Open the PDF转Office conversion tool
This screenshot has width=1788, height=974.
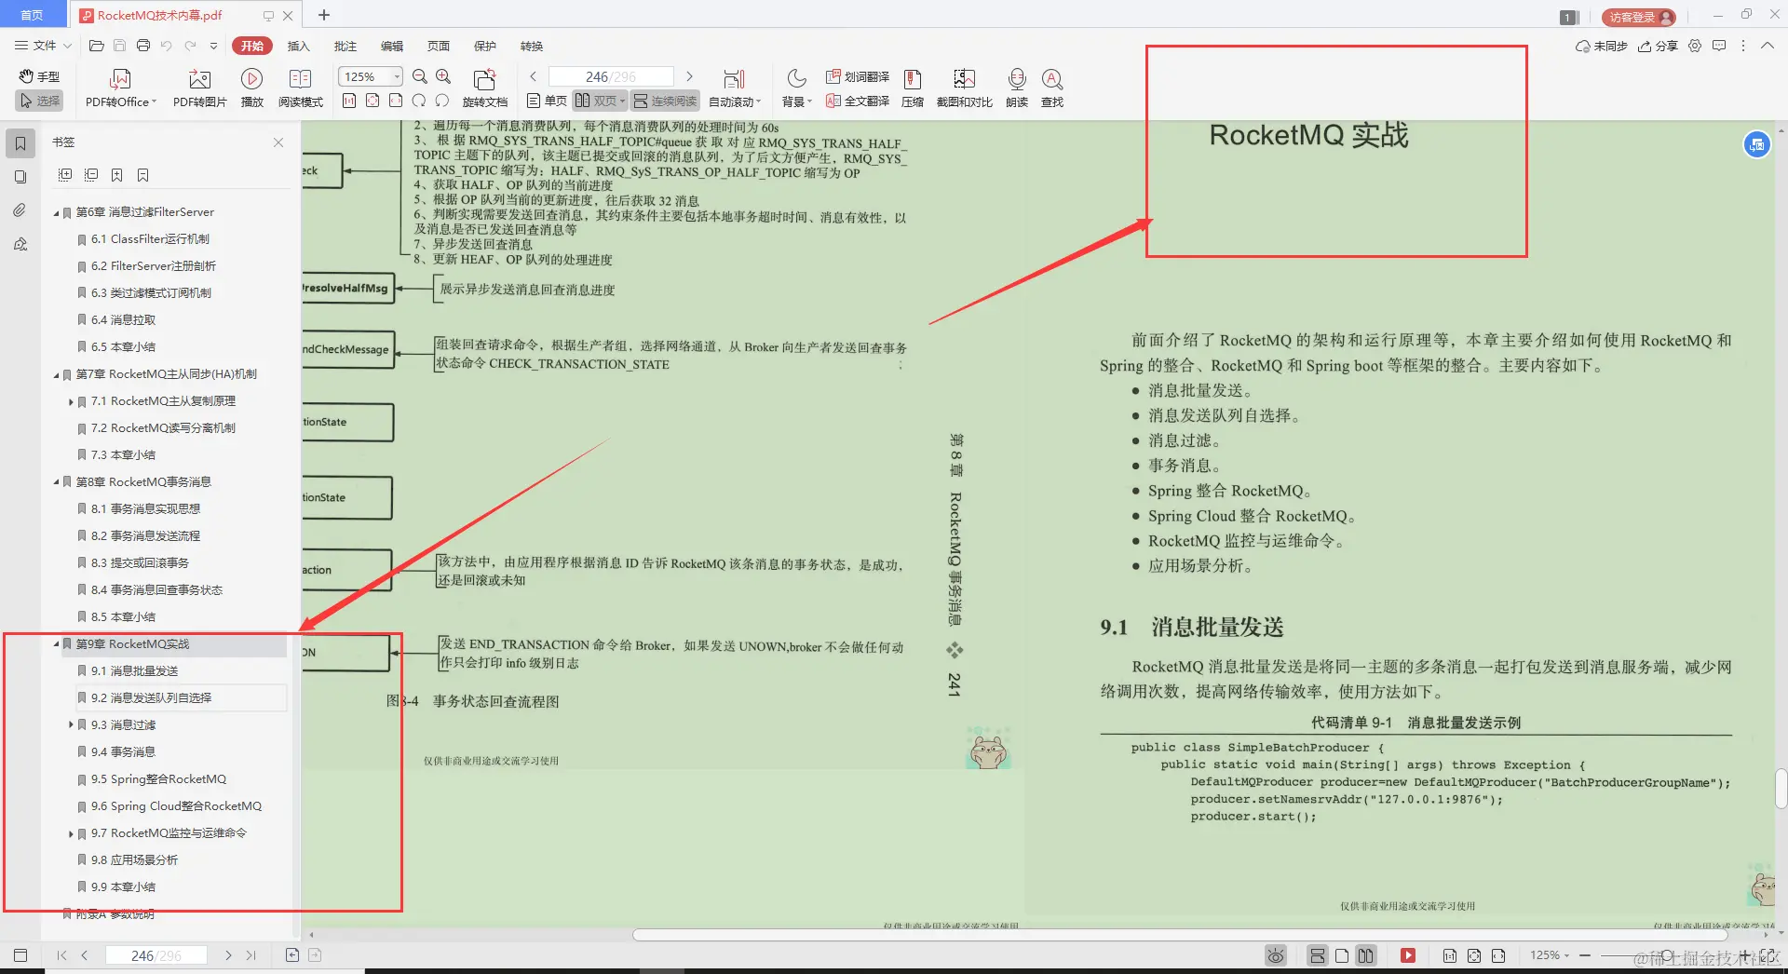coord(119,87)
